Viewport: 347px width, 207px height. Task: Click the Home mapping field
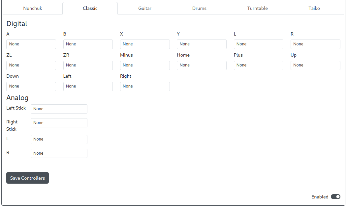click(x=202, y=65)
